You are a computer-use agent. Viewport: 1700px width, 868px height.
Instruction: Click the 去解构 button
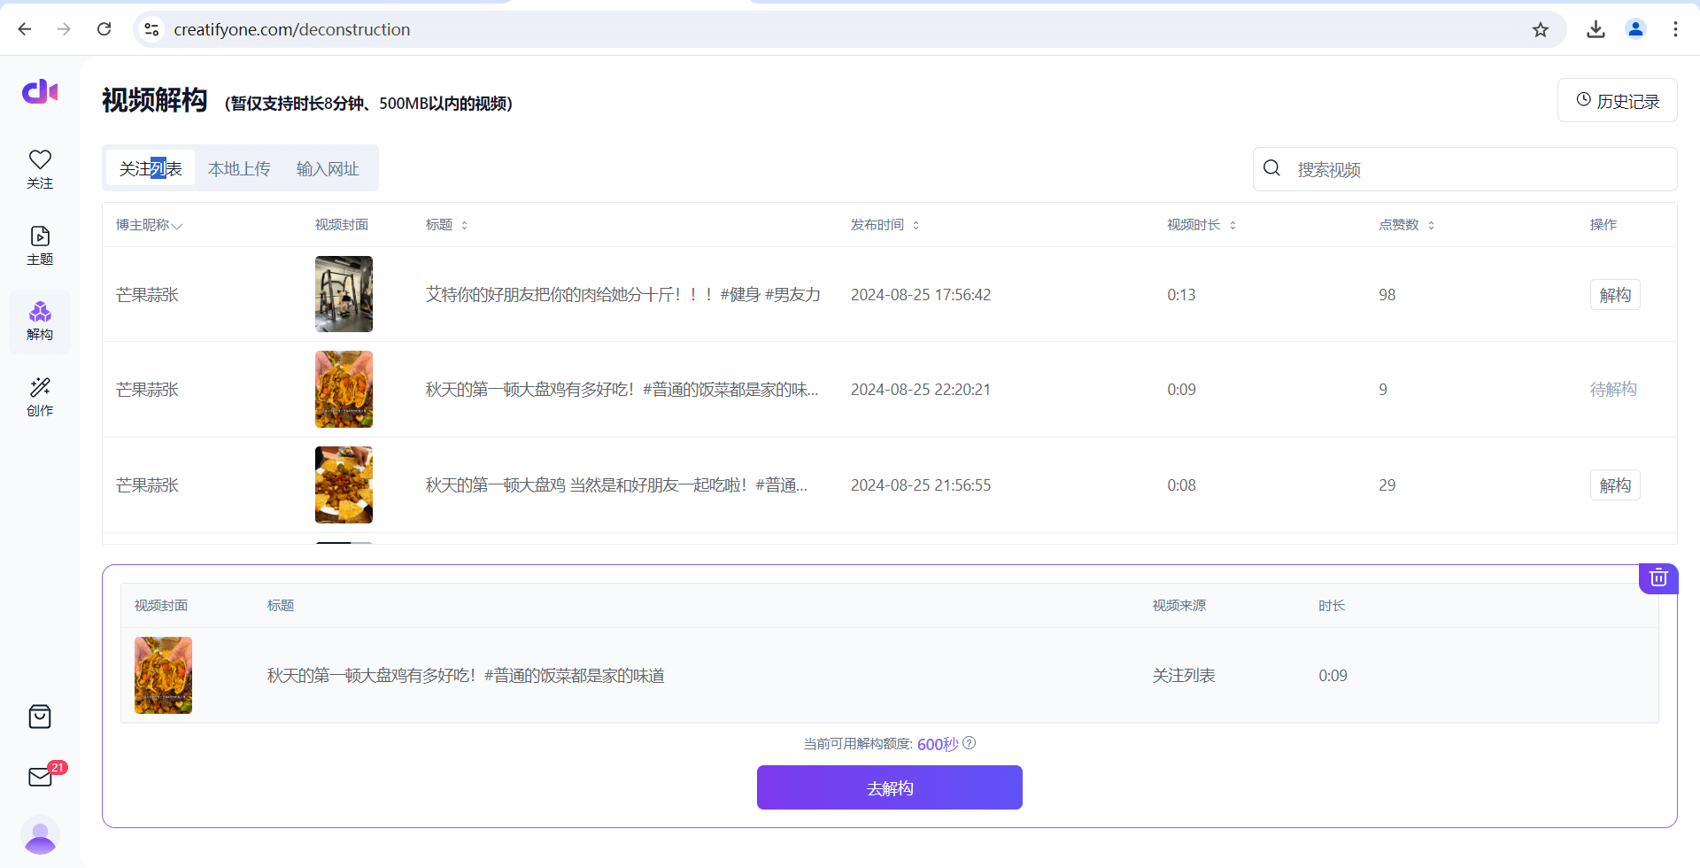pyautogui.click(x=889, y=787)
